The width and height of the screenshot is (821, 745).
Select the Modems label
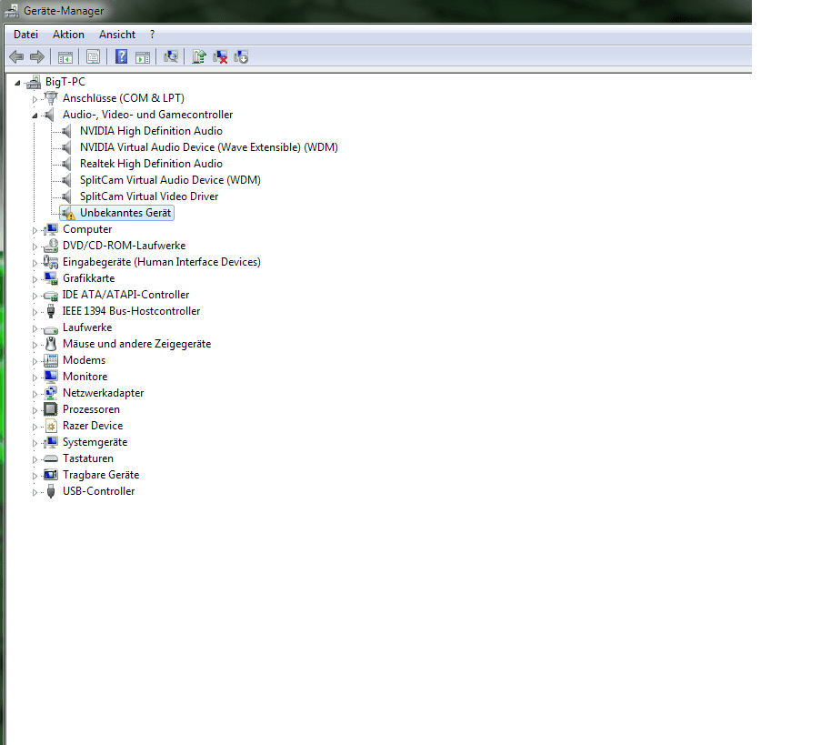click(x=84, y=360)
